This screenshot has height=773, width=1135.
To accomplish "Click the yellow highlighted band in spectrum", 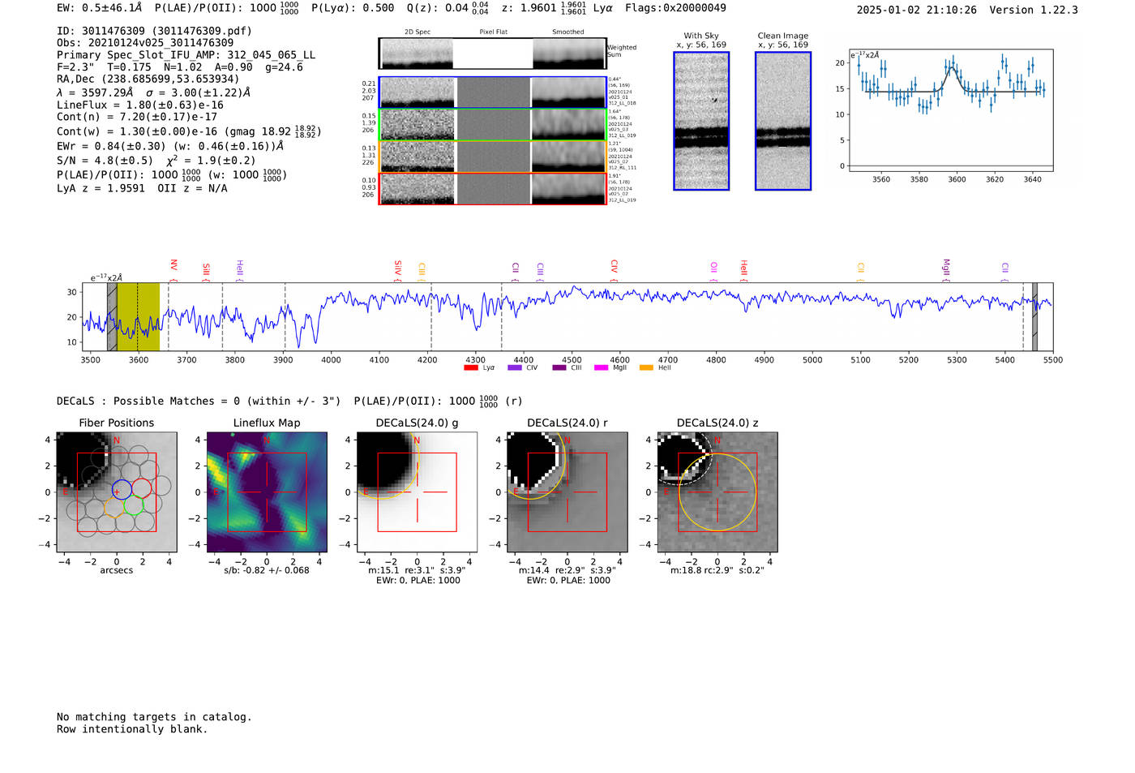I will click(139, 316).
